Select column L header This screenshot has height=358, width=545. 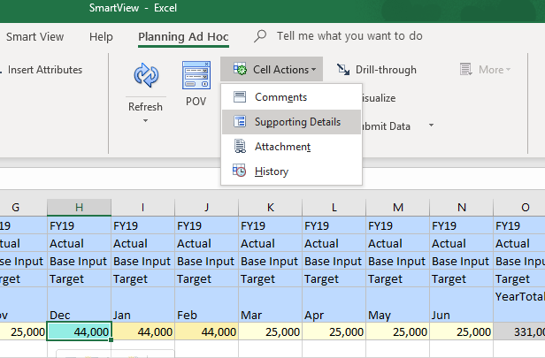(334, 208)
